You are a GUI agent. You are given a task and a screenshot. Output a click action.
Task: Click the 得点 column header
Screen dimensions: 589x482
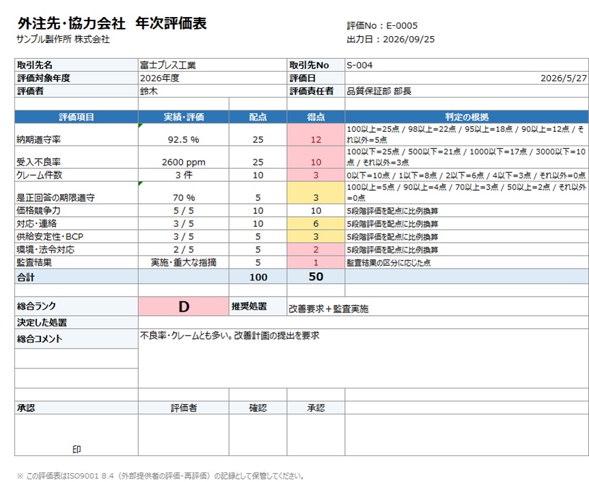tap(316, 117)
